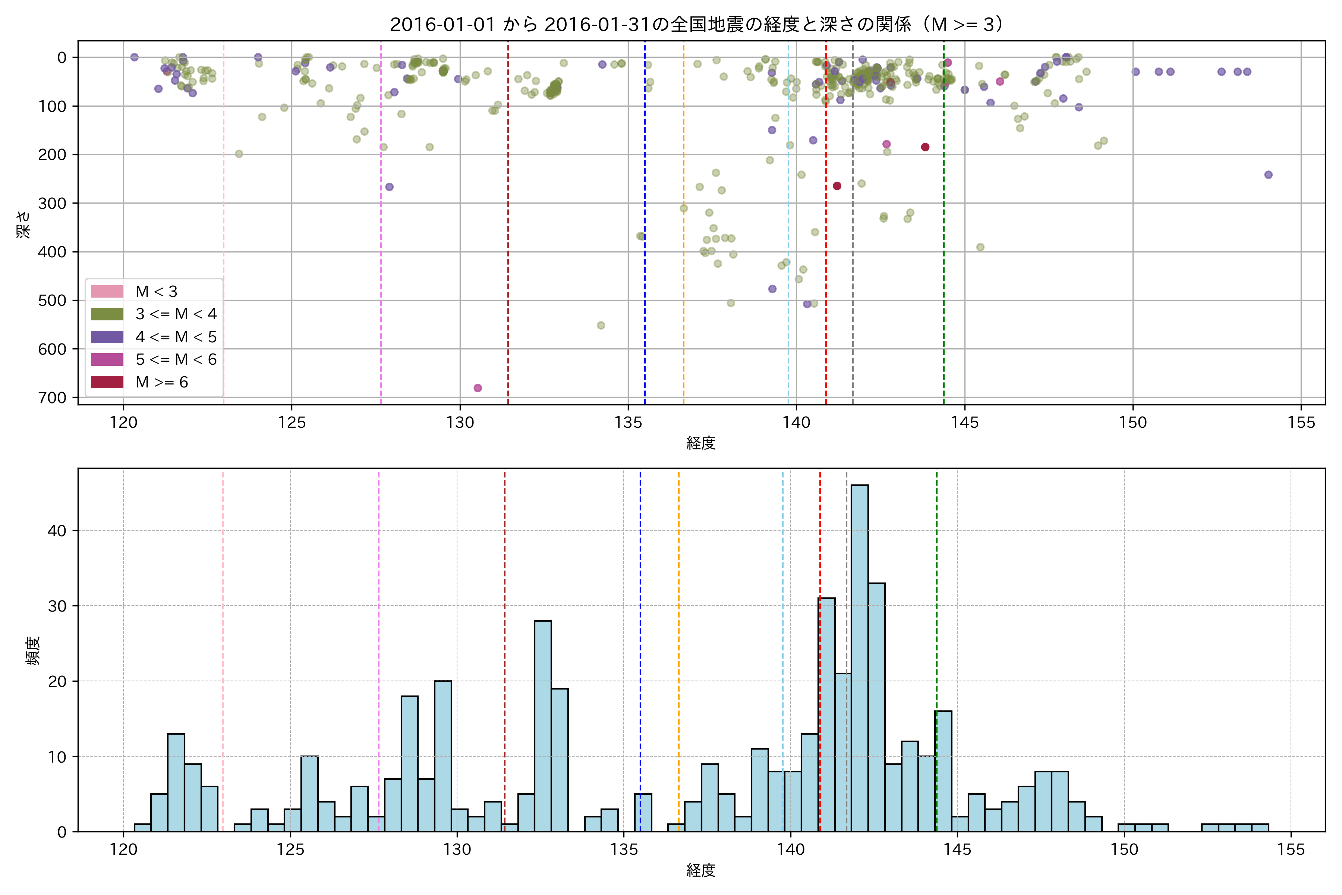Click the 700 tick label on depth axis

[52, 398]
